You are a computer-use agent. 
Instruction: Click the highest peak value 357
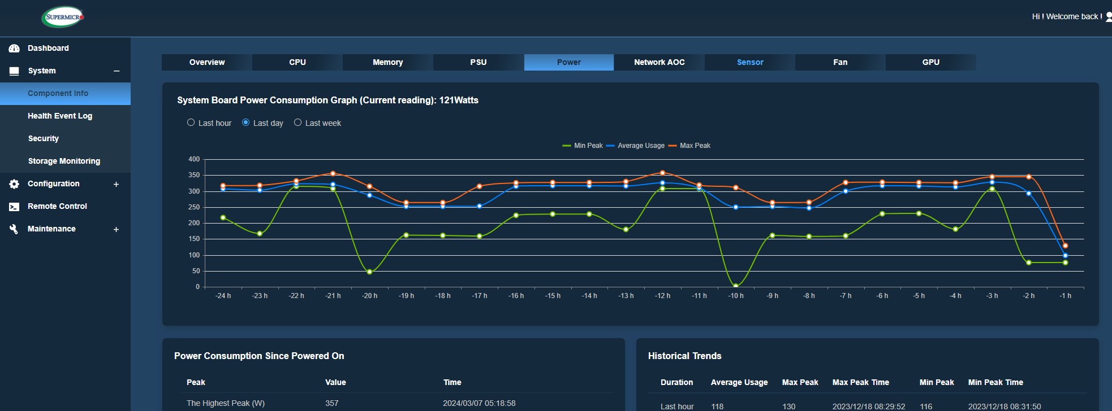pyautogui.click(x=332, y=403)
